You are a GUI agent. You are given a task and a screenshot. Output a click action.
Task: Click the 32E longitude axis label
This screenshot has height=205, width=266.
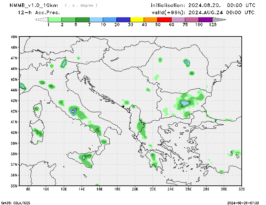click(242, 189)
